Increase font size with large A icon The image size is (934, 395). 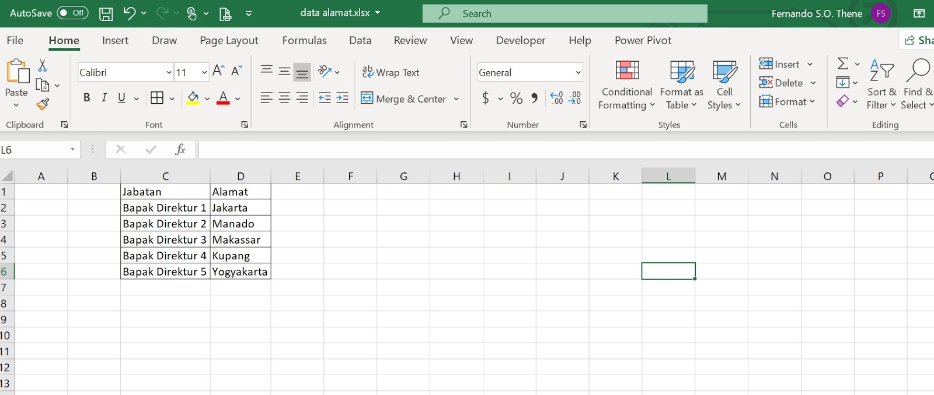tap(218, 71)
